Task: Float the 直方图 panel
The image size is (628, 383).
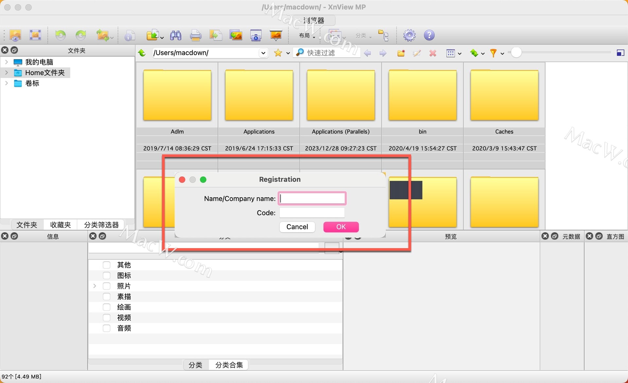Action: pos(599,236)
